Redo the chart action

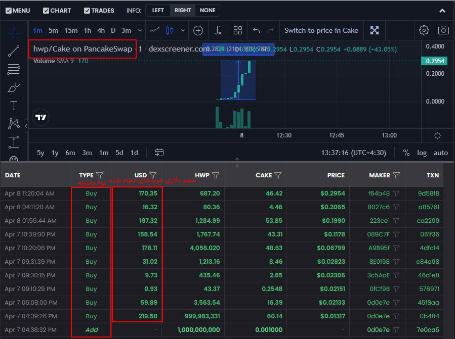coord(270,30)
